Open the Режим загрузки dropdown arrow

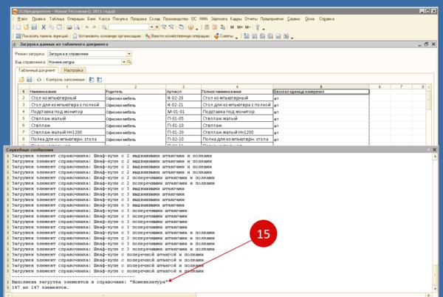coord(128,54)
